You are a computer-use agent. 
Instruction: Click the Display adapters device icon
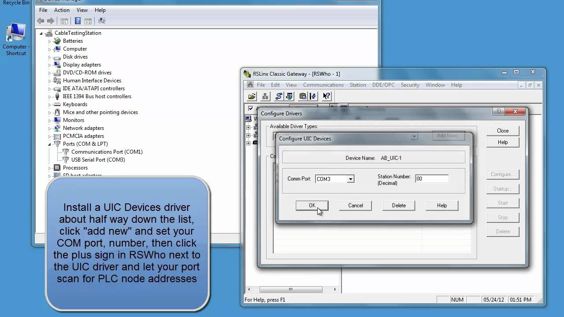(57, 65)
